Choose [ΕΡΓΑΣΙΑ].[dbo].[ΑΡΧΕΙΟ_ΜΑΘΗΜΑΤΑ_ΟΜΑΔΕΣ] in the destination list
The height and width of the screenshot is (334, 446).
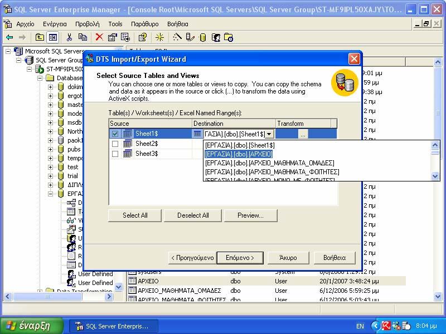click(270, 163)
